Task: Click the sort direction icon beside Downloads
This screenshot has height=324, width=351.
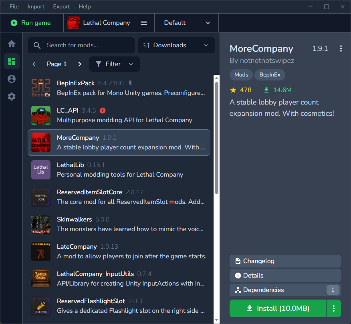Action: click(x=146, y=45)
